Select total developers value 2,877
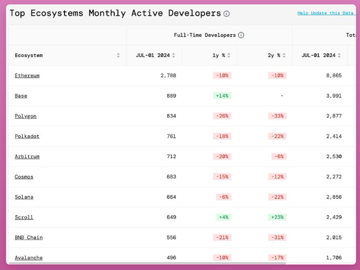This screenshot has width=360, height=270. pos(334,116)
